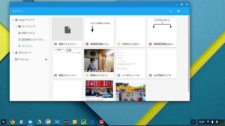
Task: Launch Evernote from the shelf
Action: 84,122
